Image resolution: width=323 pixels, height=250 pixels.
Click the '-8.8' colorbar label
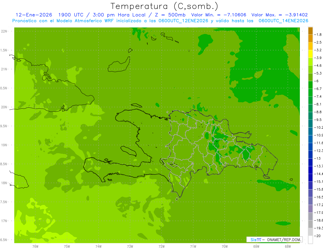tap(318, 112)
